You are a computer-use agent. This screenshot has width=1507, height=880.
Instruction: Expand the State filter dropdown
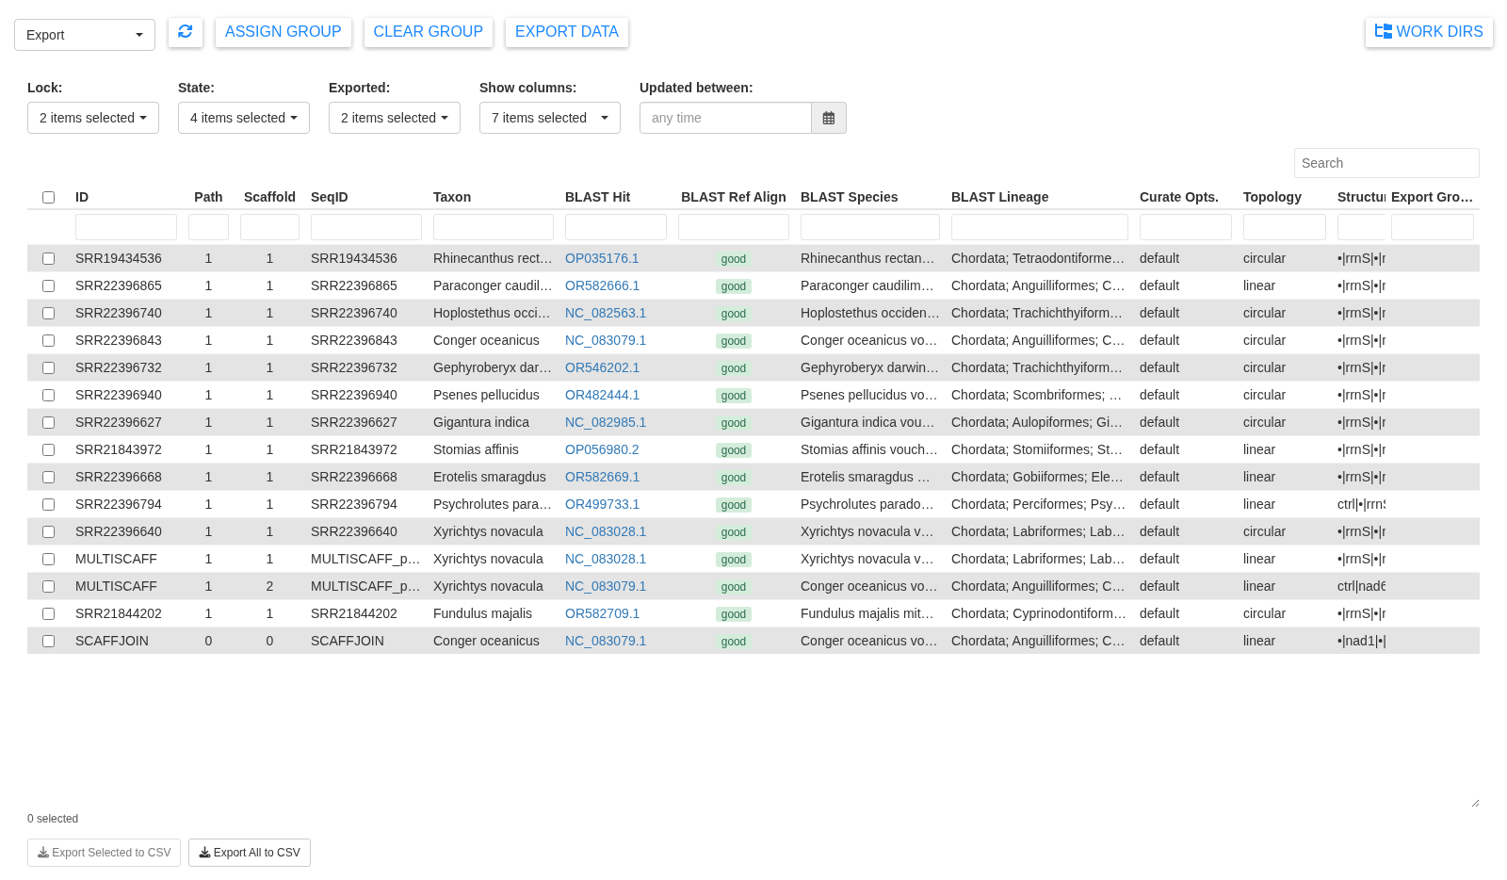coord(244,118)
